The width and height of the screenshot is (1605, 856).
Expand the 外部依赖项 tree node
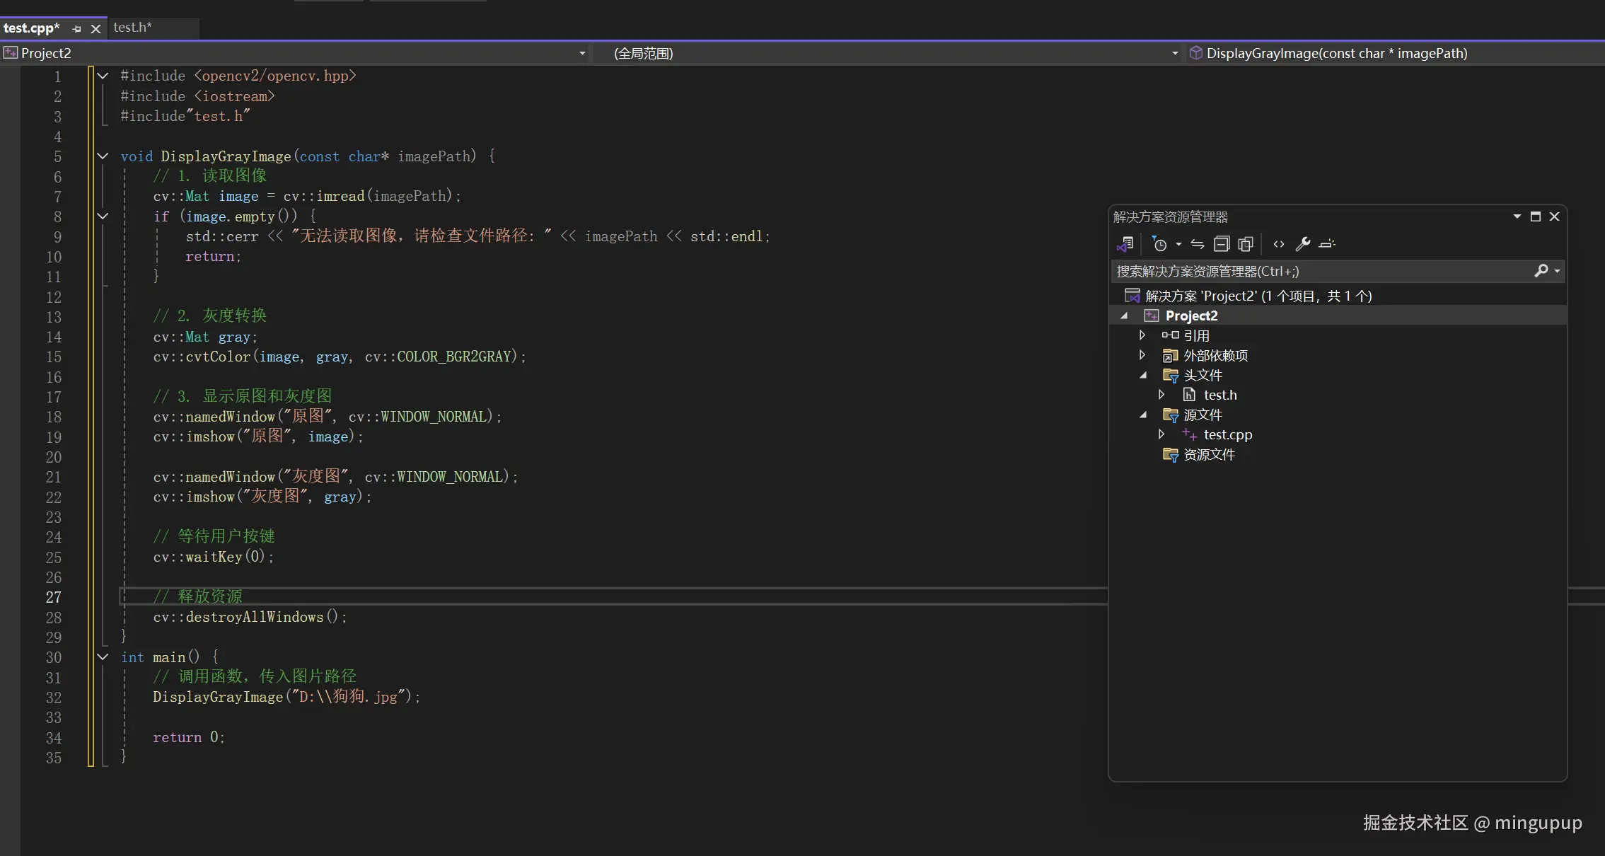1142,355
